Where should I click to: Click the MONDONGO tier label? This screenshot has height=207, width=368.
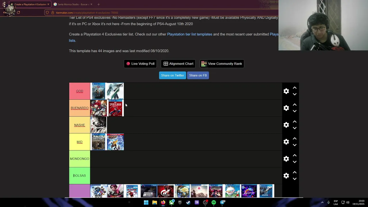[80, 159]
